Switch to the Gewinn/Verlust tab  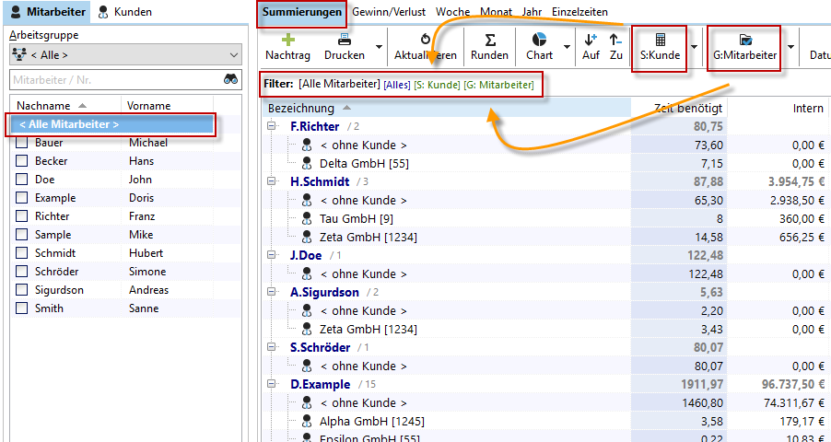[391, 12]
